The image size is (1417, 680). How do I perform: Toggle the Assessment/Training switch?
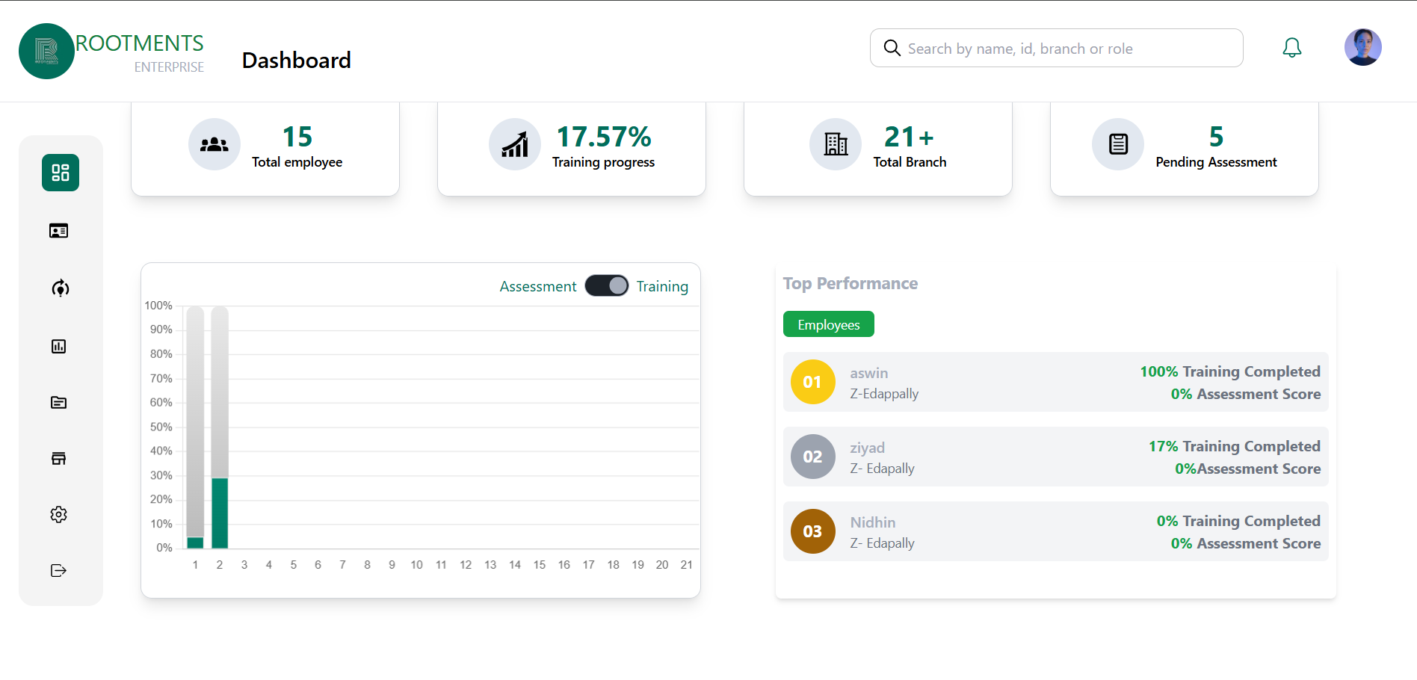[607, 285]
